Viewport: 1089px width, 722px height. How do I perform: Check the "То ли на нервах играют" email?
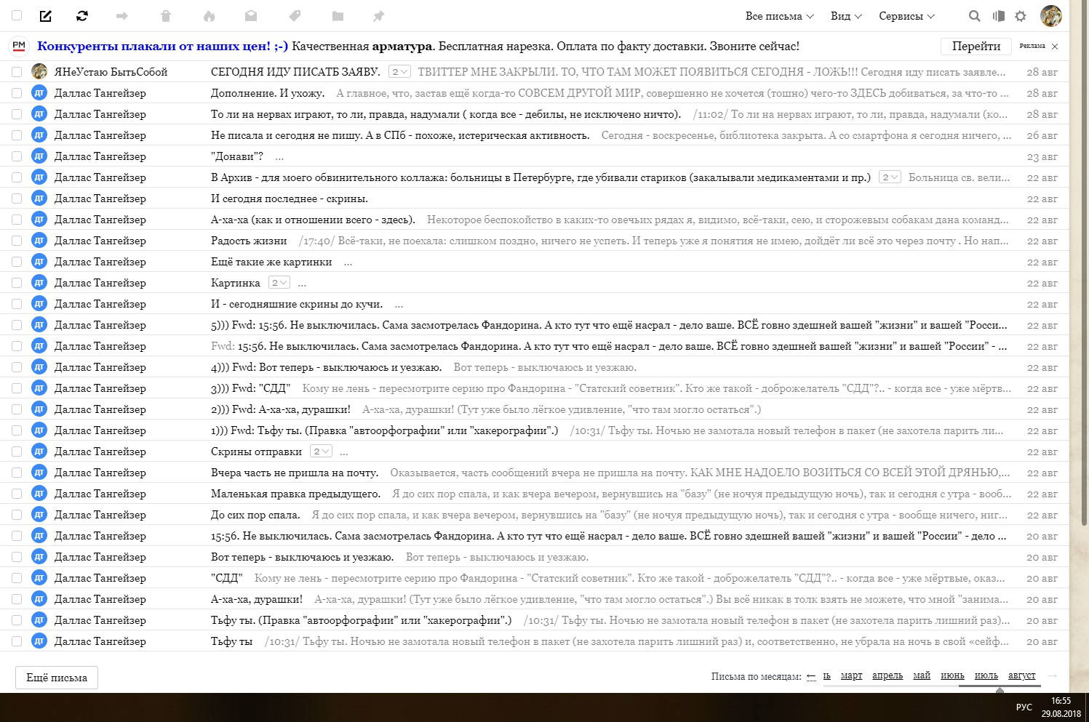17,114
